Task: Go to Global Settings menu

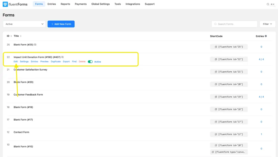Action: pos(100,4)
